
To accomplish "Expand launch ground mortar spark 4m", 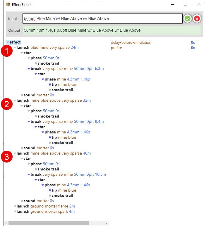I will [x=15, y=212].
